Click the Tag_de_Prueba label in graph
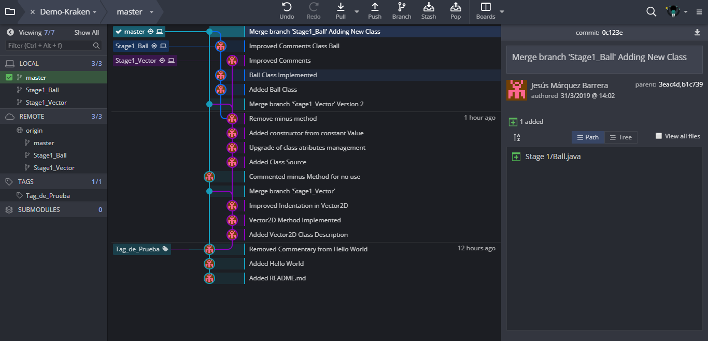The width and height of the screenshot is (708, 341). (x=142, y=249)
